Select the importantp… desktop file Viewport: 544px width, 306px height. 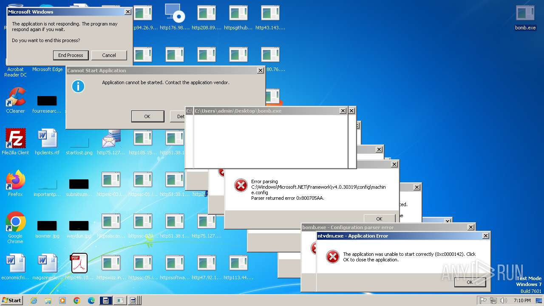coord(47,187)
